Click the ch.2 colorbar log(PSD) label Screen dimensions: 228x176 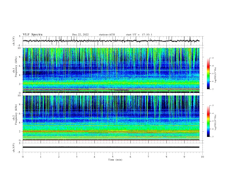(x=216, y=123)
